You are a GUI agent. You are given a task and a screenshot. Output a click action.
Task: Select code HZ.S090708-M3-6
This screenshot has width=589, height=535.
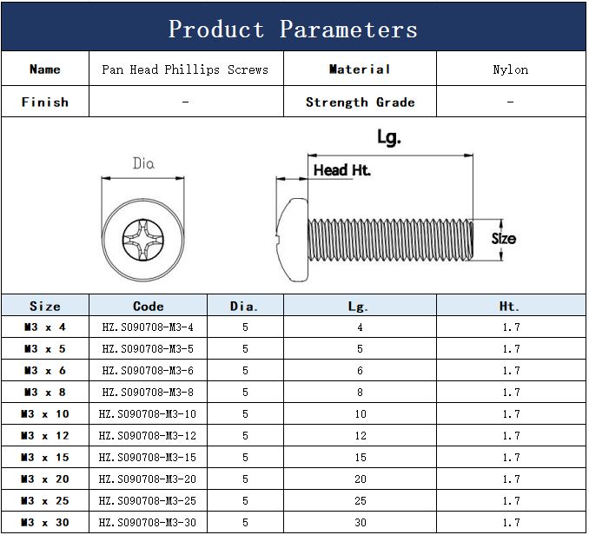click(148, 371)
